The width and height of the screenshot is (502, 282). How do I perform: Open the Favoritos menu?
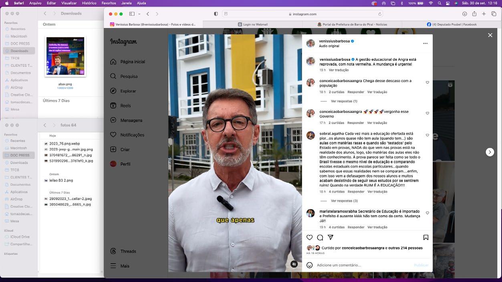pos(109,3)
